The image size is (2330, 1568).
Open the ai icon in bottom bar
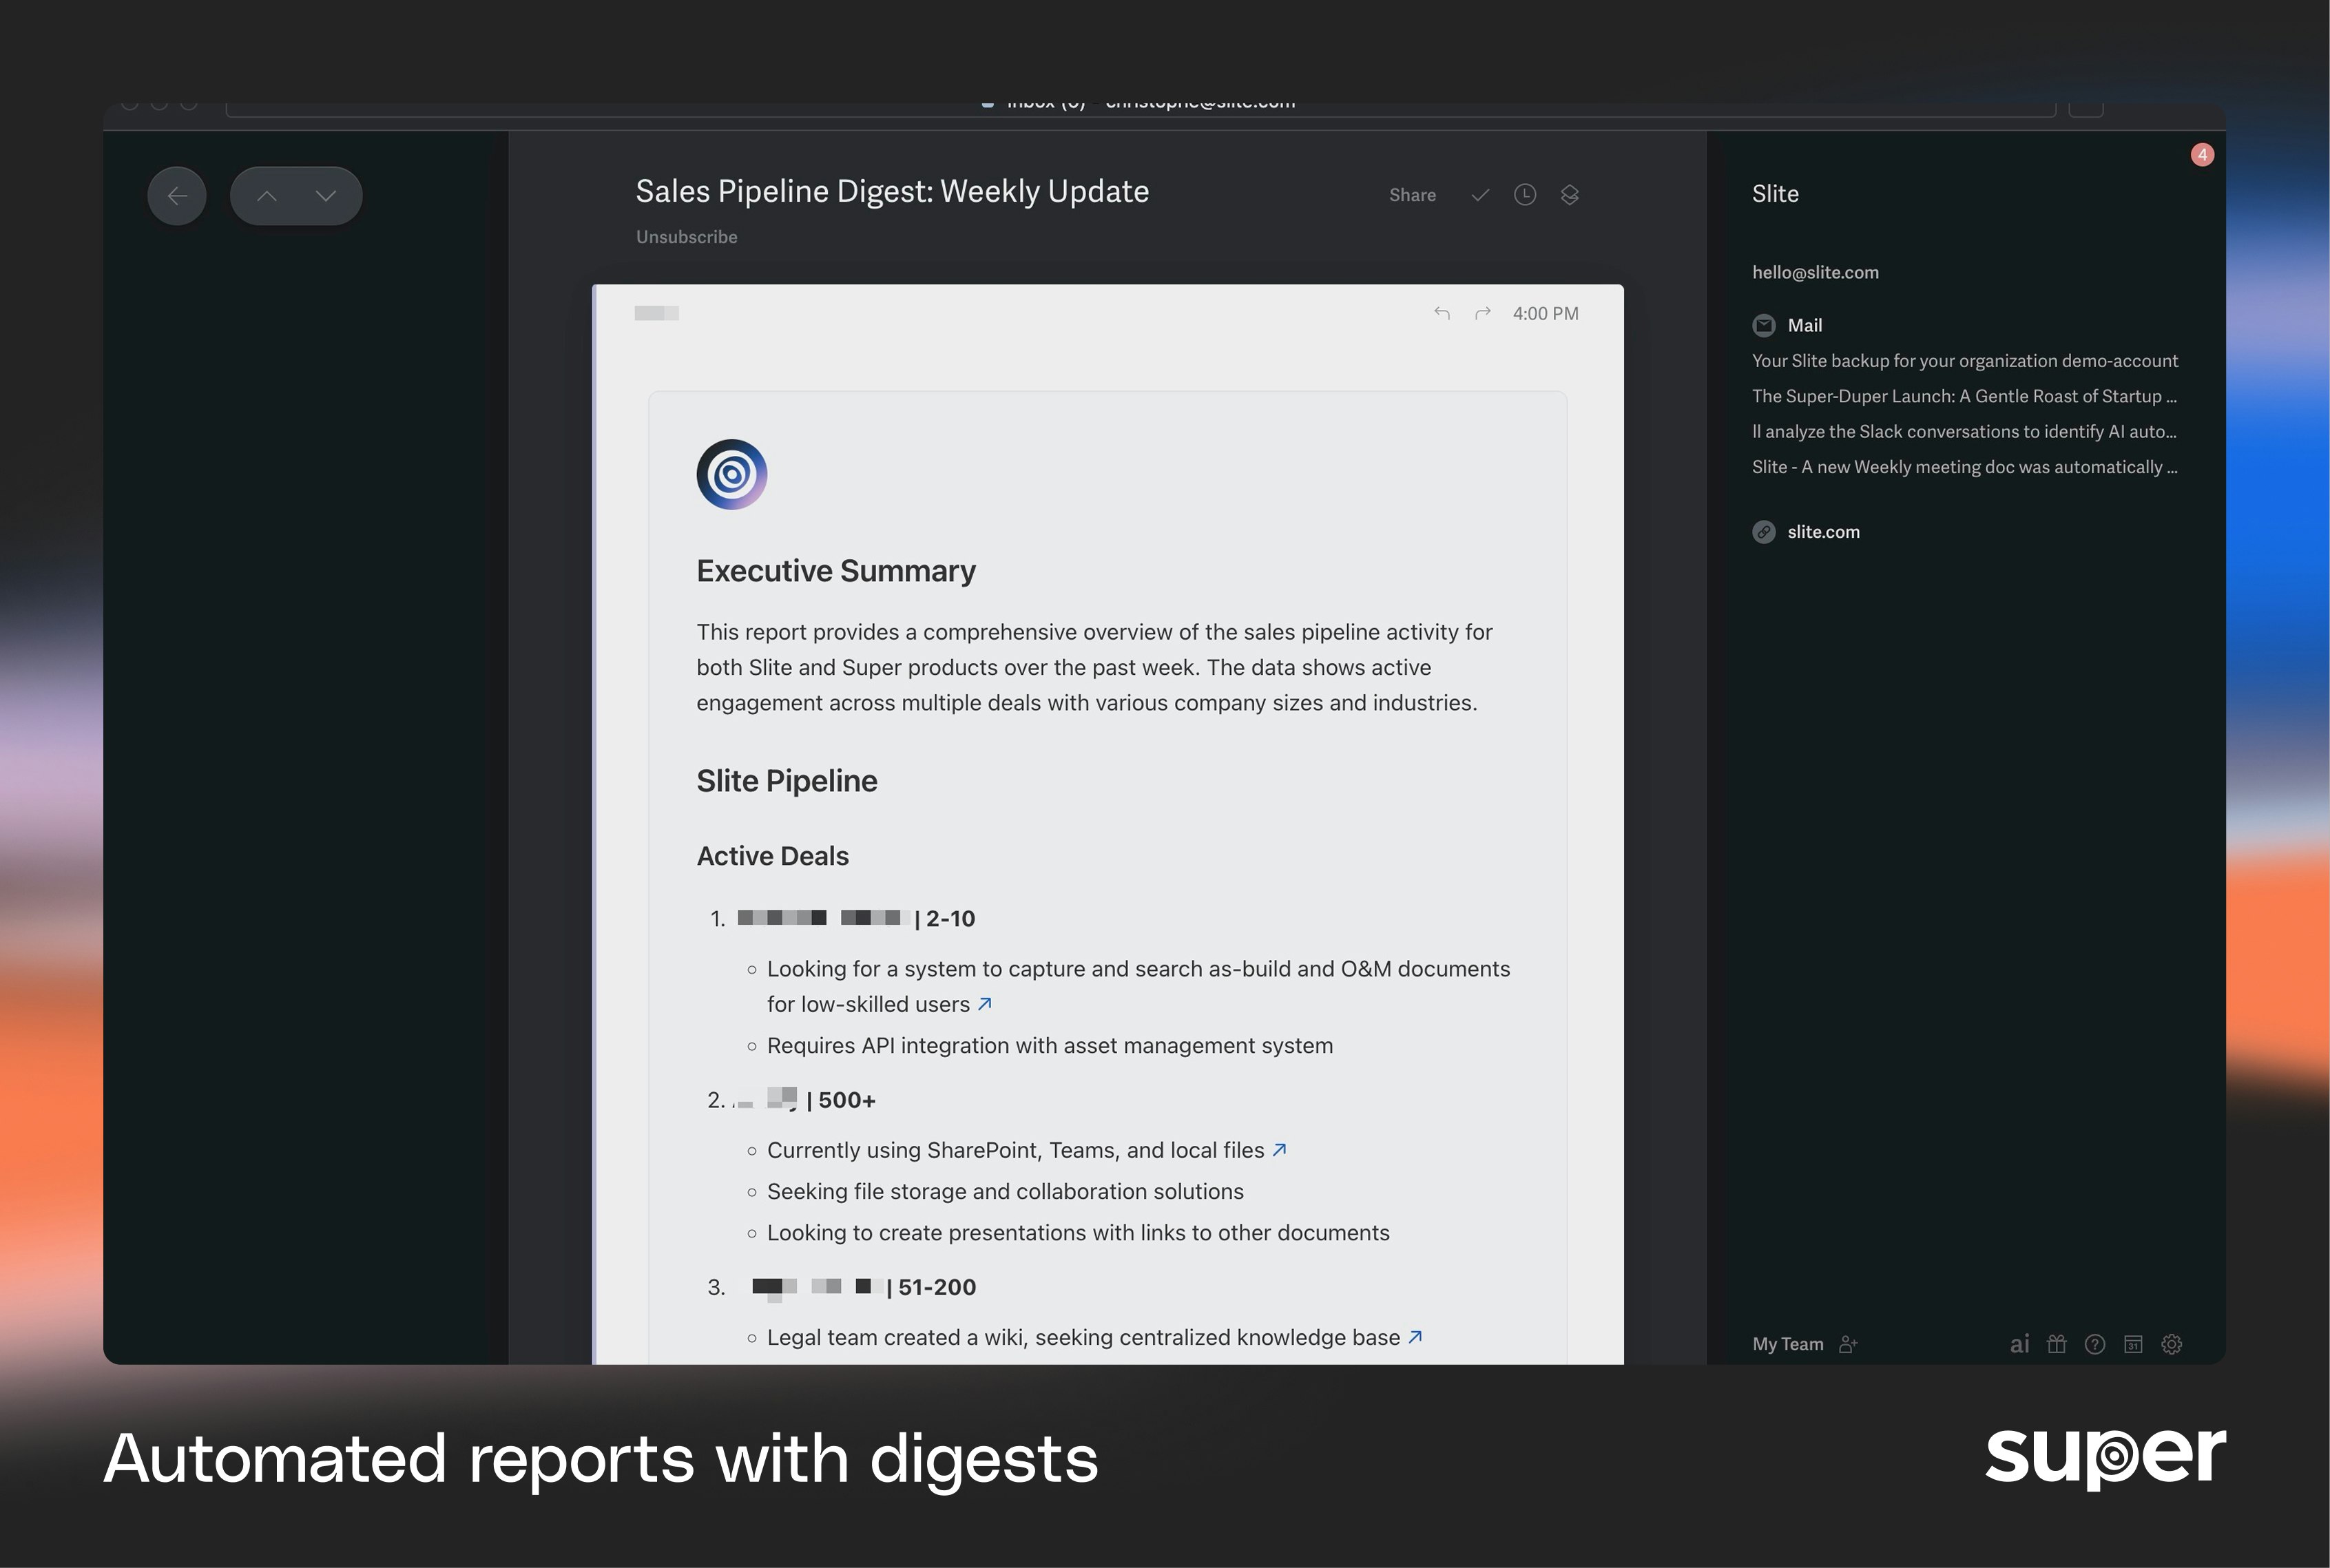tap(2019, 1344)
